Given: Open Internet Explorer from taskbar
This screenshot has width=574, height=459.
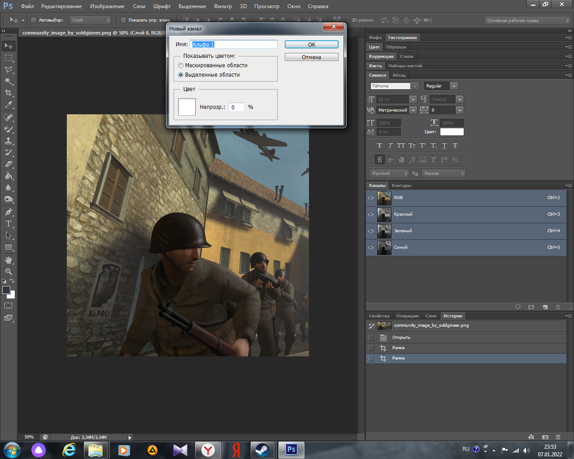Looking at the screenshot, I should point(69,450).
